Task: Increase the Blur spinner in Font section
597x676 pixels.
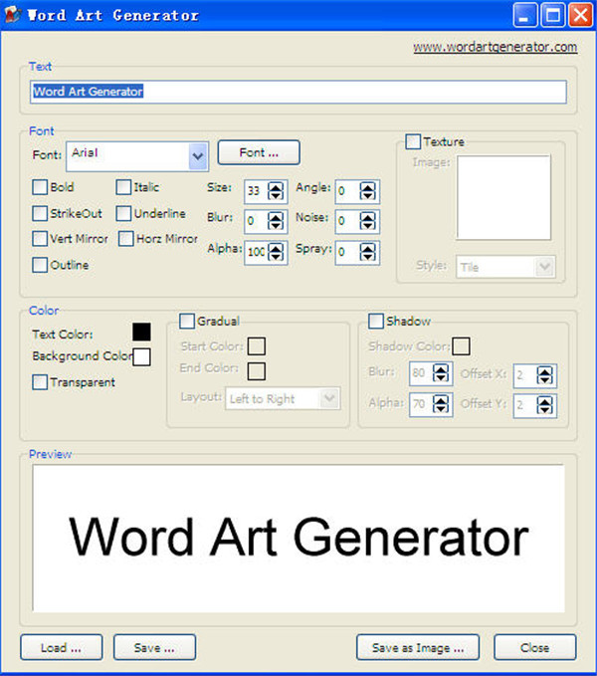Action: pyautogui.click(x=275, y=216)
